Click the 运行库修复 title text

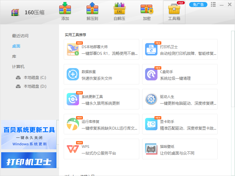click(x=90, y=122)
